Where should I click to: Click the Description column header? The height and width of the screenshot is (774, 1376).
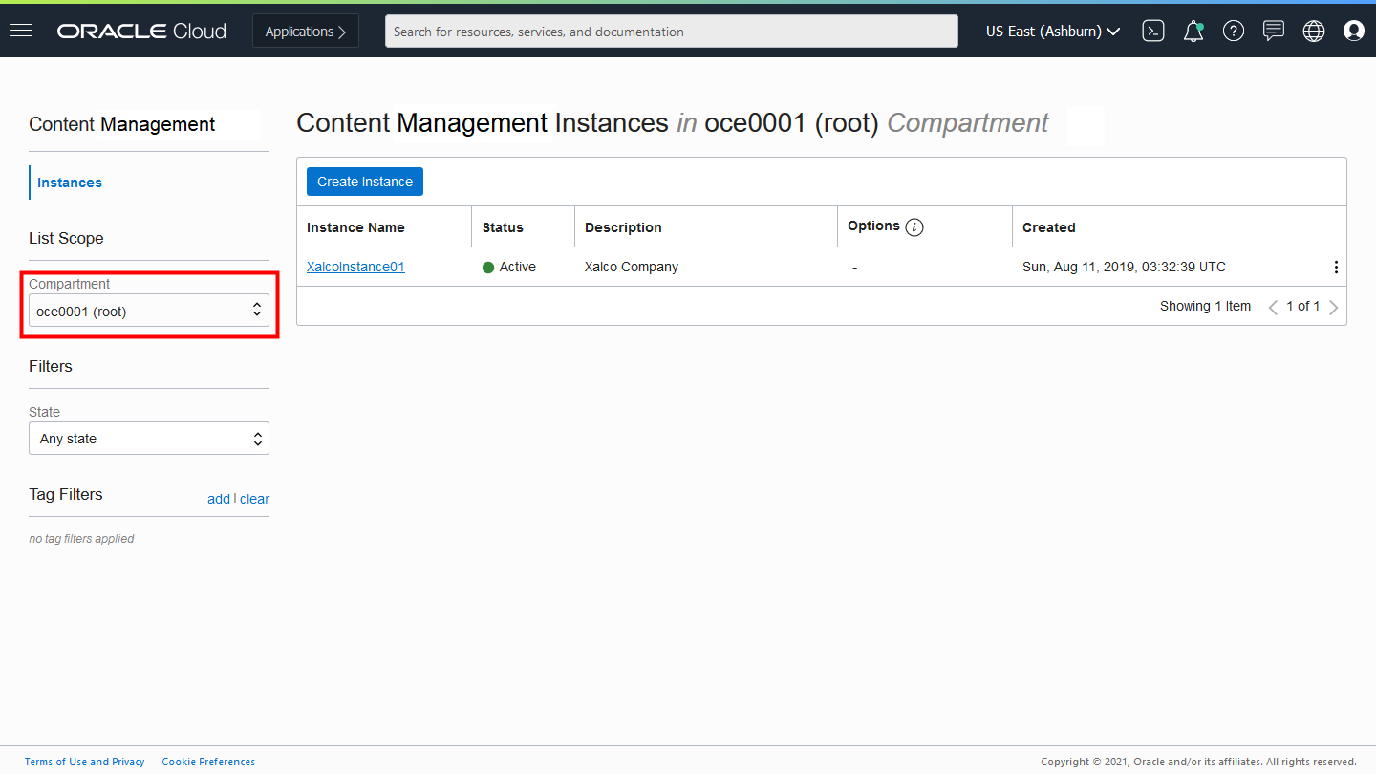tap(623, 227)
